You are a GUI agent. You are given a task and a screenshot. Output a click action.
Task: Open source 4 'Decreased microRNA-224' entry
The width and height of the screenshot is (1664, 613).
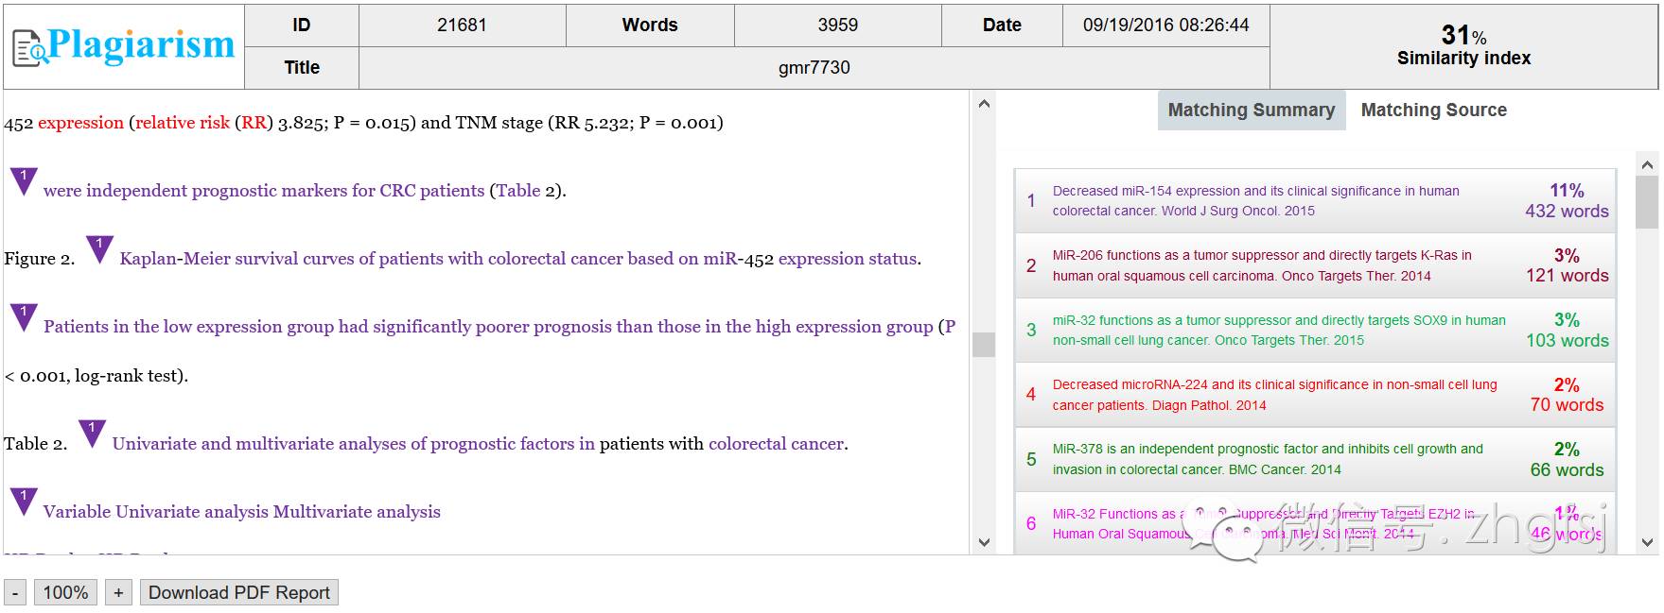click(1315, 395)
